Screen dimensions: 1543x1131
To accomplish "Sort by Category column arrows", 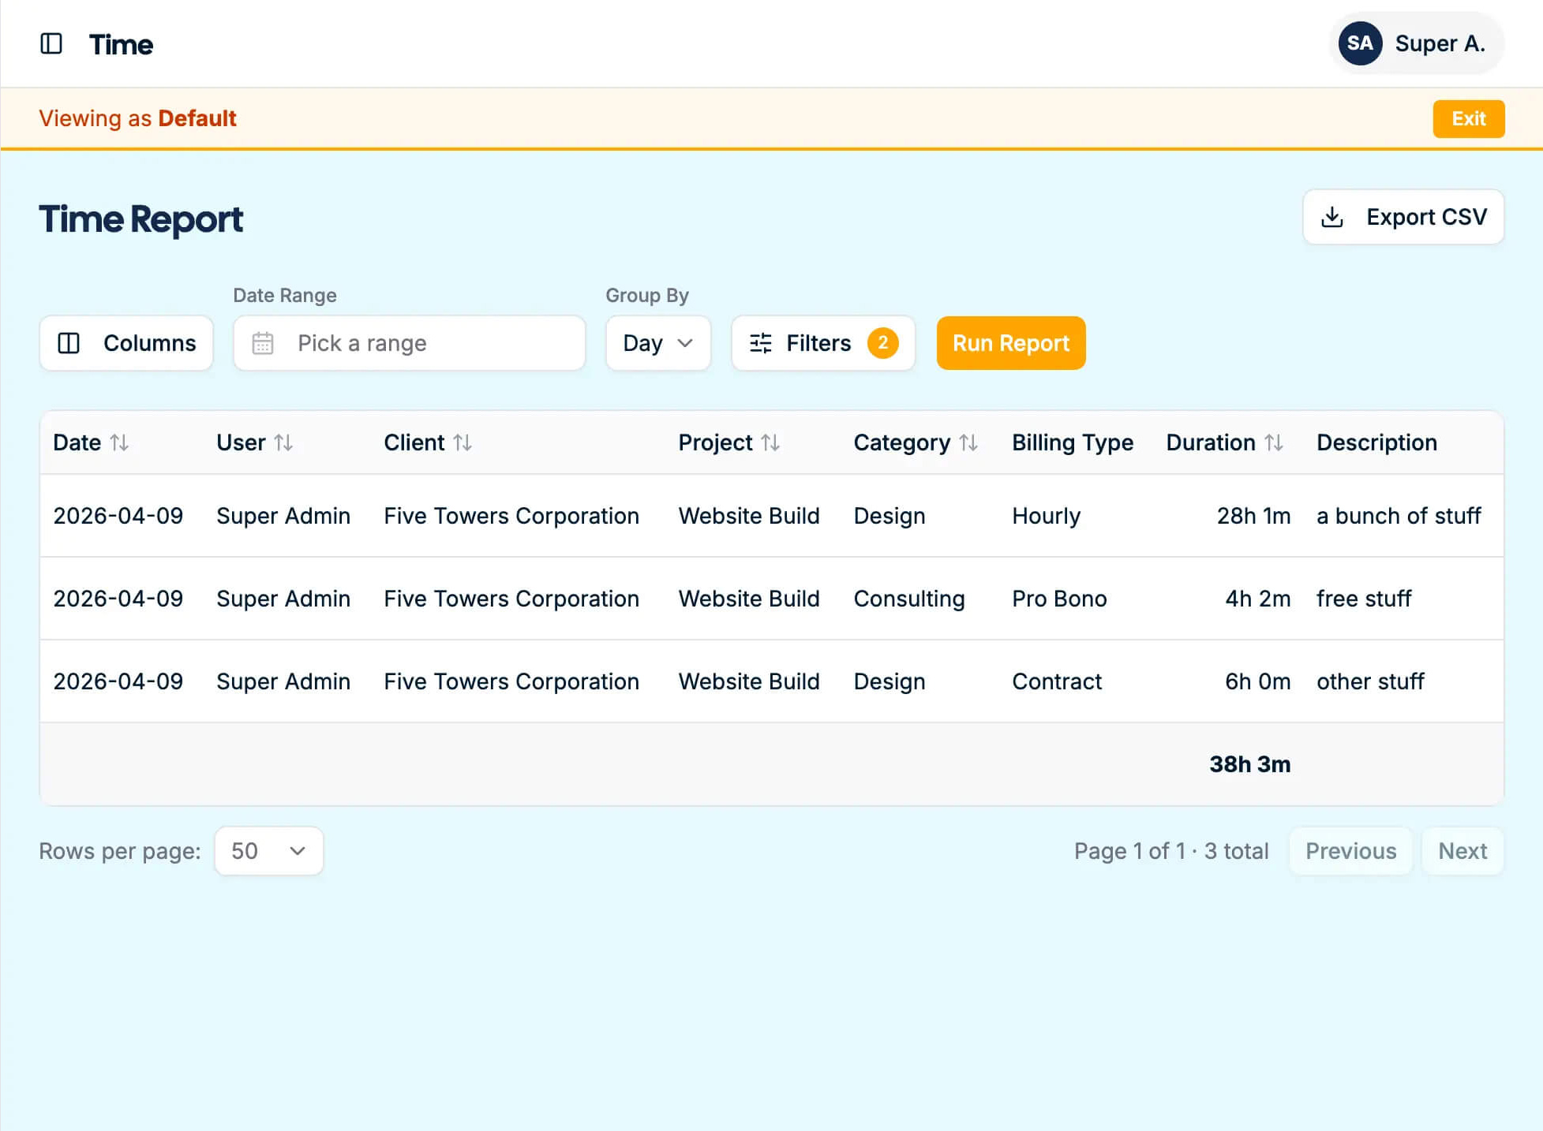I will coord(968,442).
